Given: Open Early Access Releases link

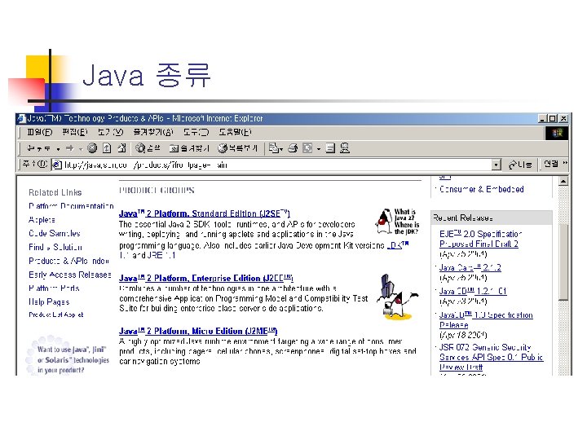Looking at the screenshot, I should coord(70,275).
